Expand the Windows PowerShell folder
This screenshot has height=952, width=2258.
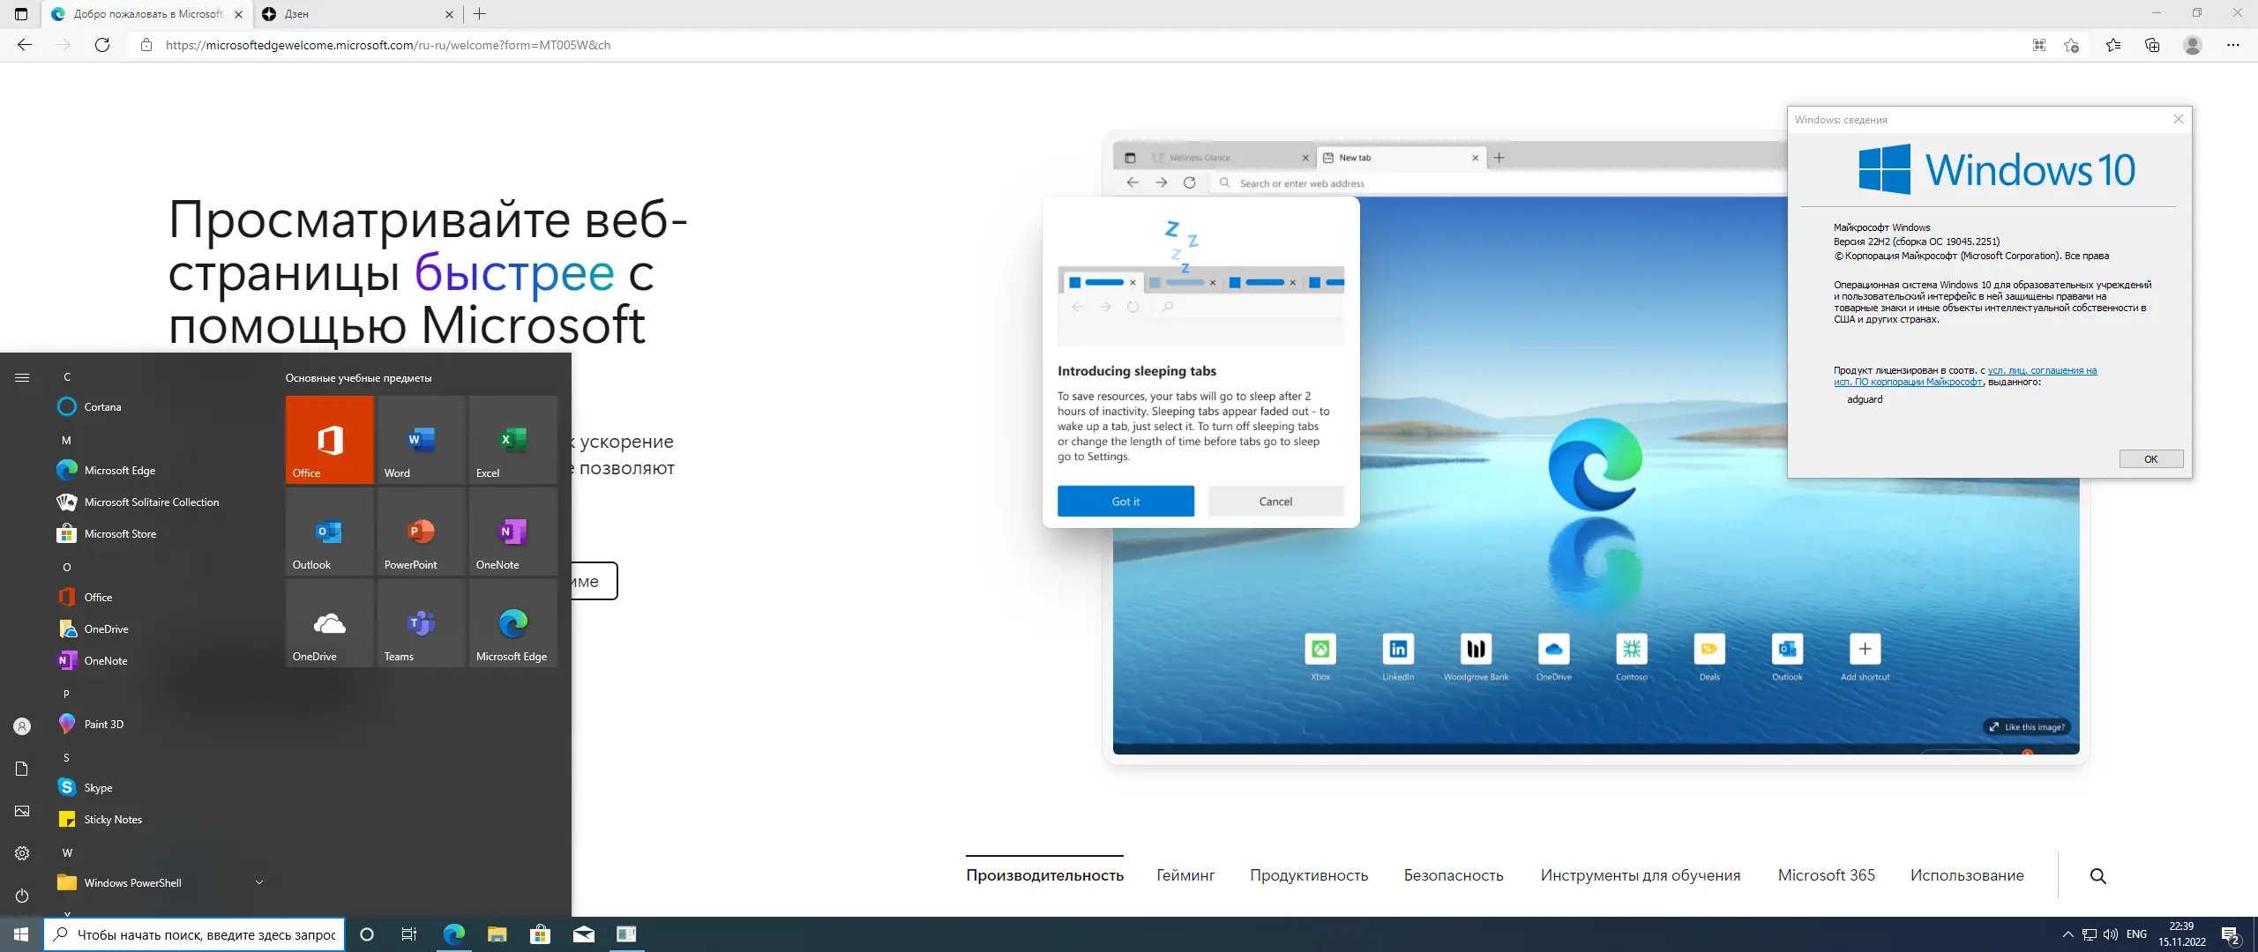point(258,882)
